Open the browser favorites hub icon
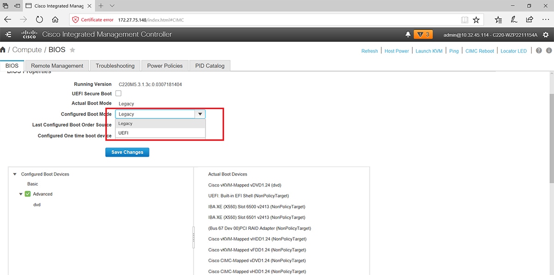Screen dimensions: 554x275 [498, 20]
